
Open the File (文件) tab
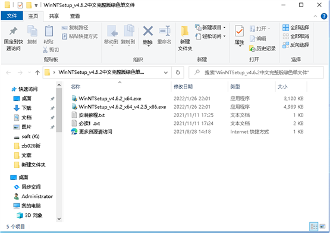12,16
